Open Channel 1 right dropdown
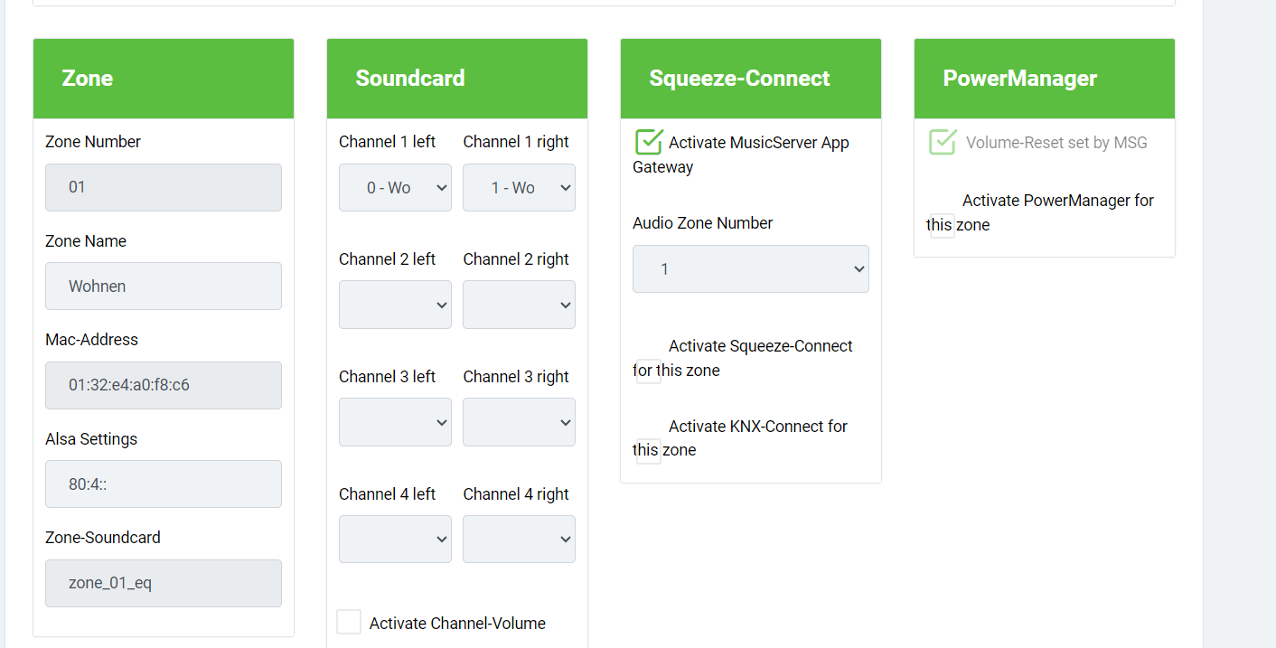The height and width of the screenshot is (648, 1276). tap(519, 188)
